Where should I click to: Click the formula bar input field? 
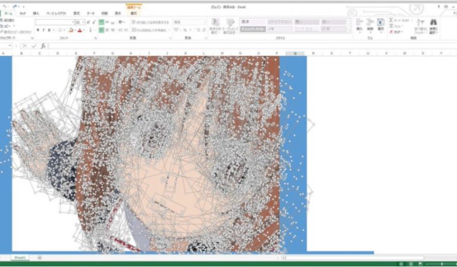[x=252, y=46]
